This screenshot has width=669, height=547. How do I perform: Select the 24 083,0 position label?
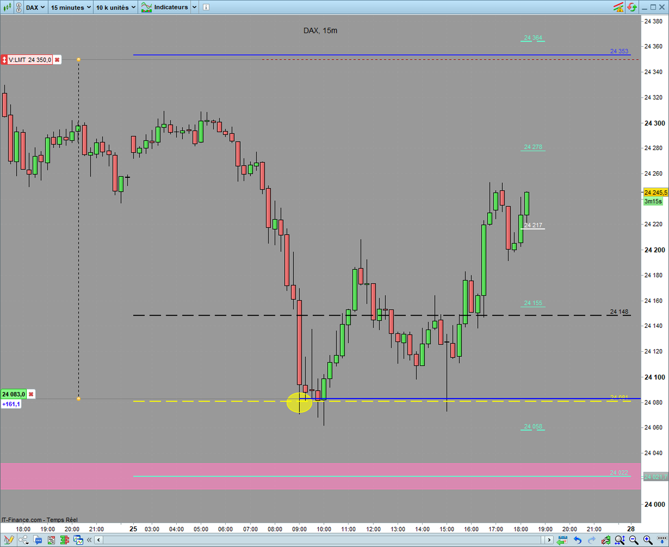tap(13, 394)
